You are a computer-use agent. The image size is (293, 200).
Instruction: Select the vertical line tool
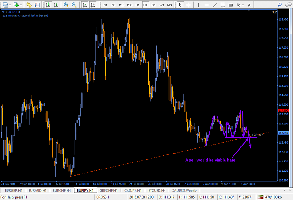pos(198,5)
